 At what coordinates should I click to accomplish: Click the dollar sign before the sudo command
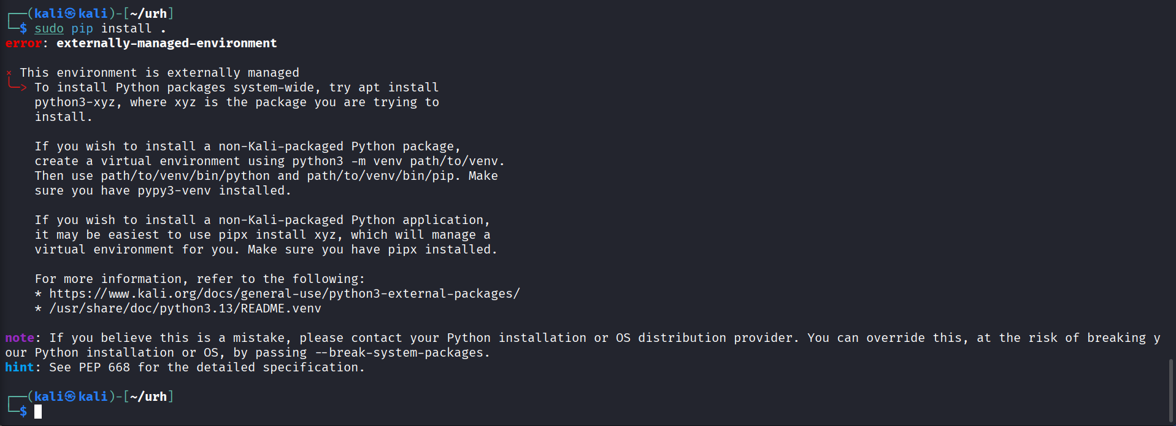click(x=23, y=28)
